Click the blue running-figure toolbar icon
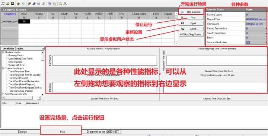The width and height of the screenshot is (268, 136). pos(34,4)
